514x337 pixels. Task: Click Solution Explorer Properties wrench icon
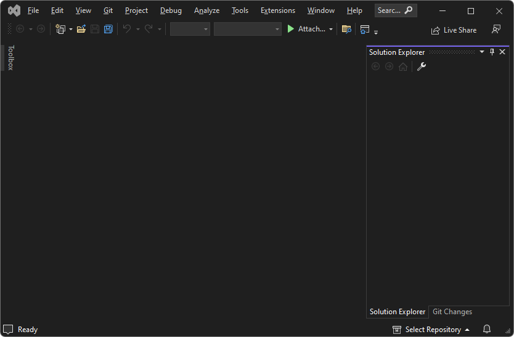(x=421, y=67)
